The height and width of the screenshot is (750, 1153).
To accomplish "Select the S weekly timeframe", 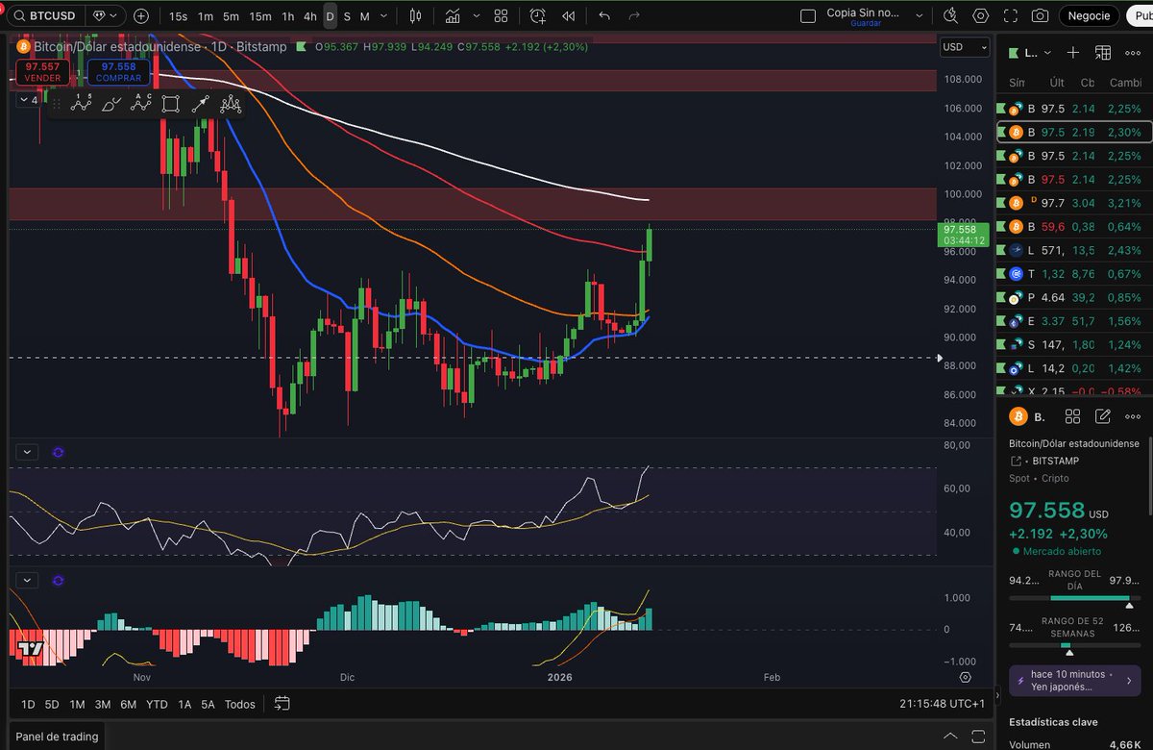I will [x=347, y=16].
